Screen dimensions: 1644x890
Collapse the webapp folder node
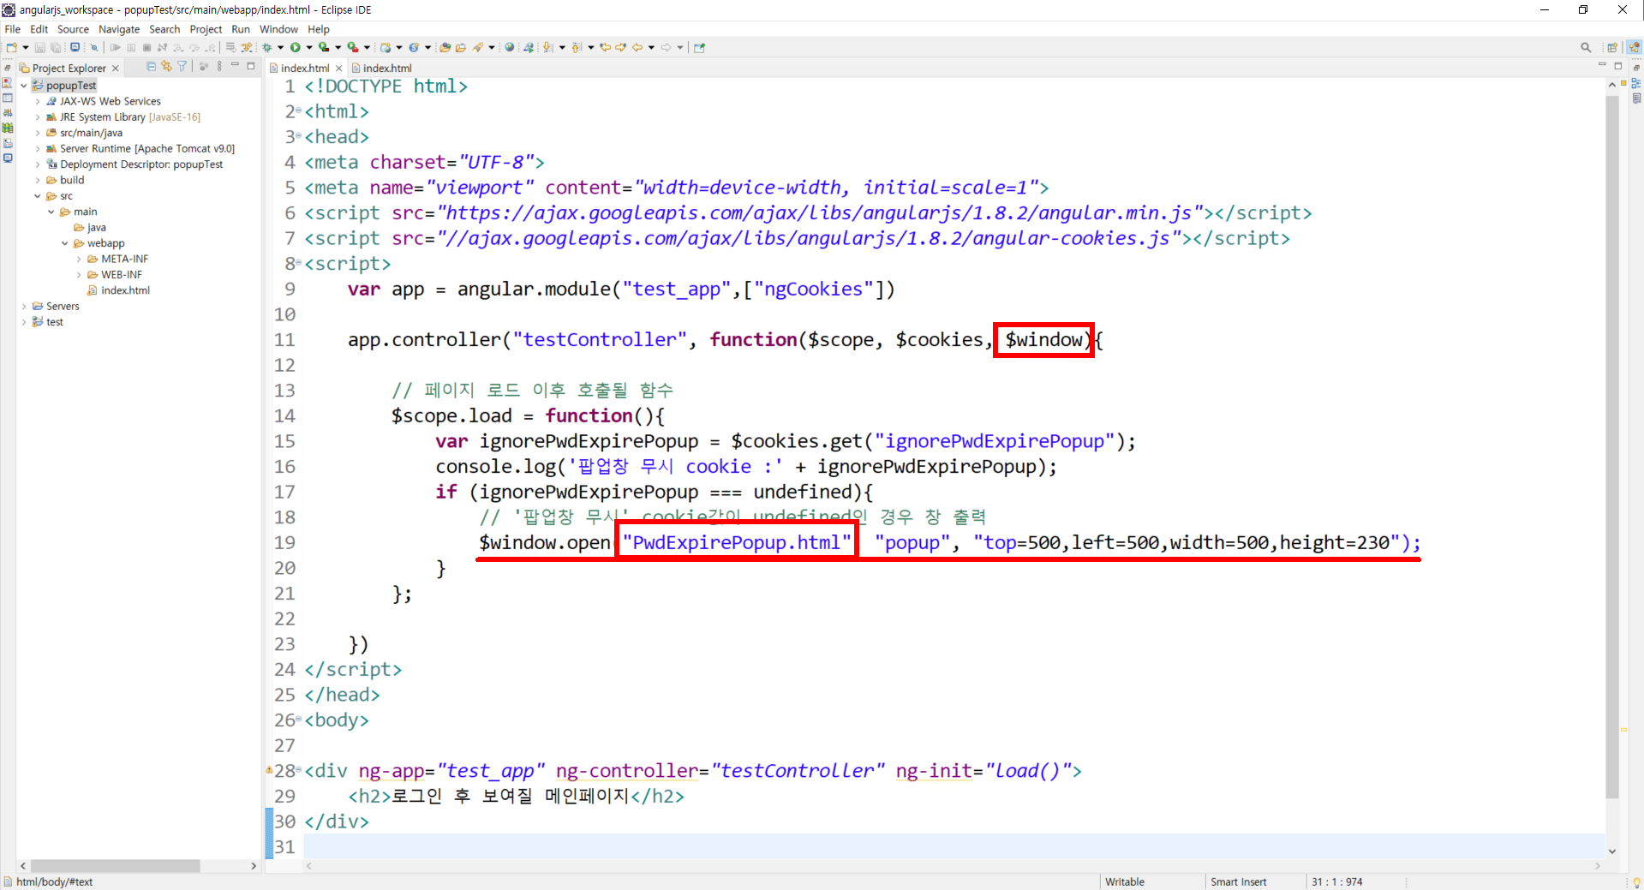[x=65, y=243]
